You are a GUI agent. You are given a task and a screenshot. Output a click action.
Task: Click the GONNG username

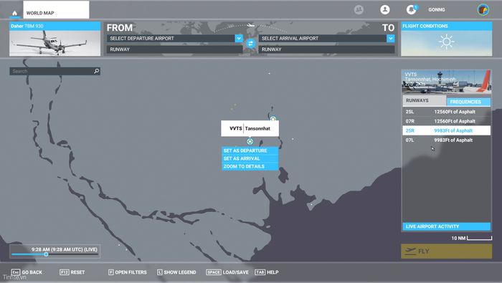coord(437,9)
